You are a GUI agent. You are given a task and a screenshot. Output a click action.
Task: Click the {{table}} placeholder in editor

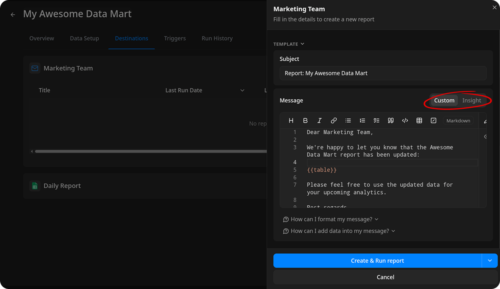click(x=322, y=170)
